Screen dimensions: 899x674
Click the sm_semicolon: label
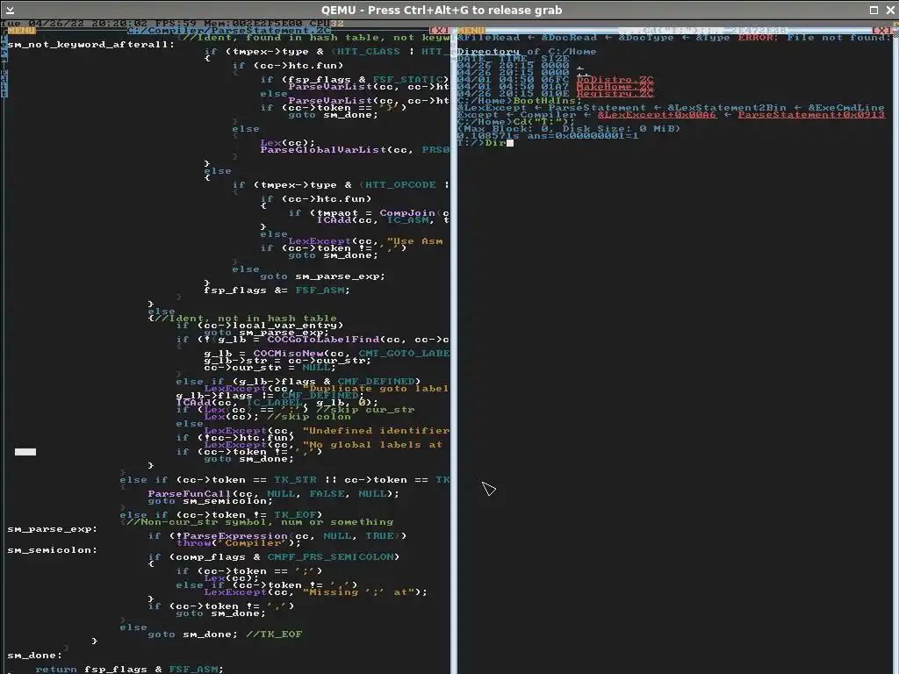pos(53,550)
